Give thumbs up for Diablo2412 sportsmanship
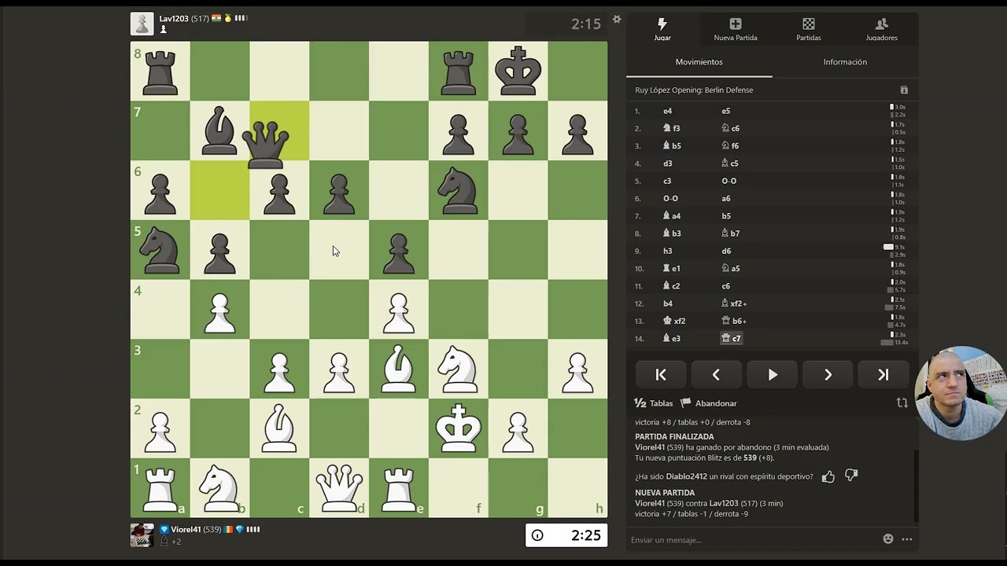Viewport: 1007px width, 566px height. pyautogui.click(x=828, y=476)
